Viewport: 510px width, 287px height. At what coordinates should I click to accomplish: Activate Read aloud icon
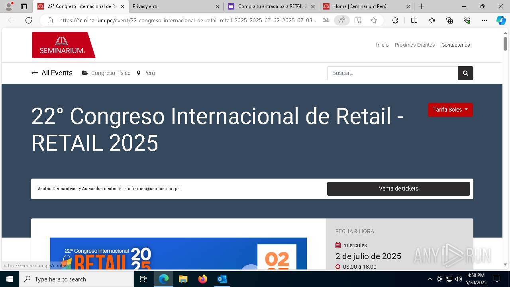coord(342,20)
